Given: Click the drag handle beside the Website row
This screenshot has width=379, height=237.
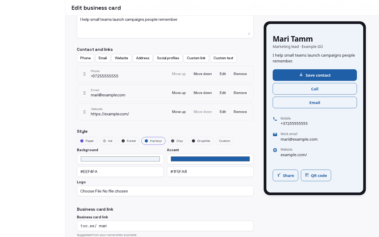Looking at the screenshot, I should click(84, 112).
